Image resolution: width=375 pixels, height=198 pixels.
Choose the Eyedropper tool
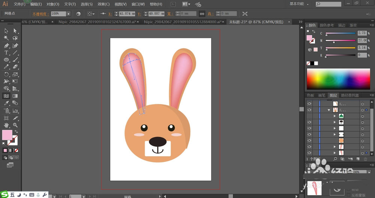6,103
